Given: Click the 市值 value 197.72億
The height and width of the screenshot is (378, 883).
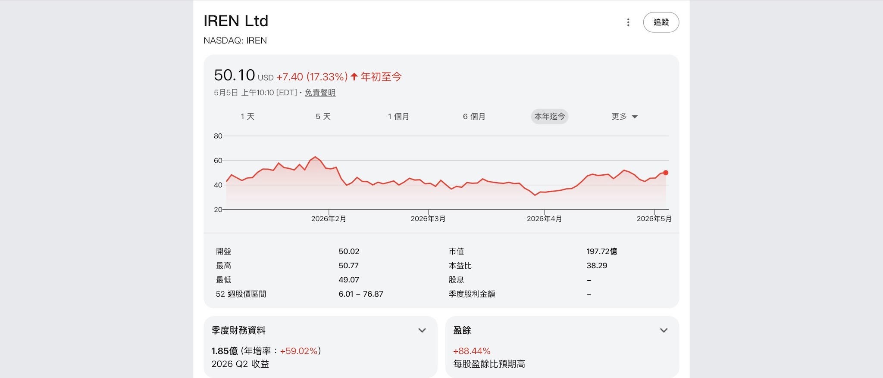Looking at the screenshot, I should coord(602,251).
